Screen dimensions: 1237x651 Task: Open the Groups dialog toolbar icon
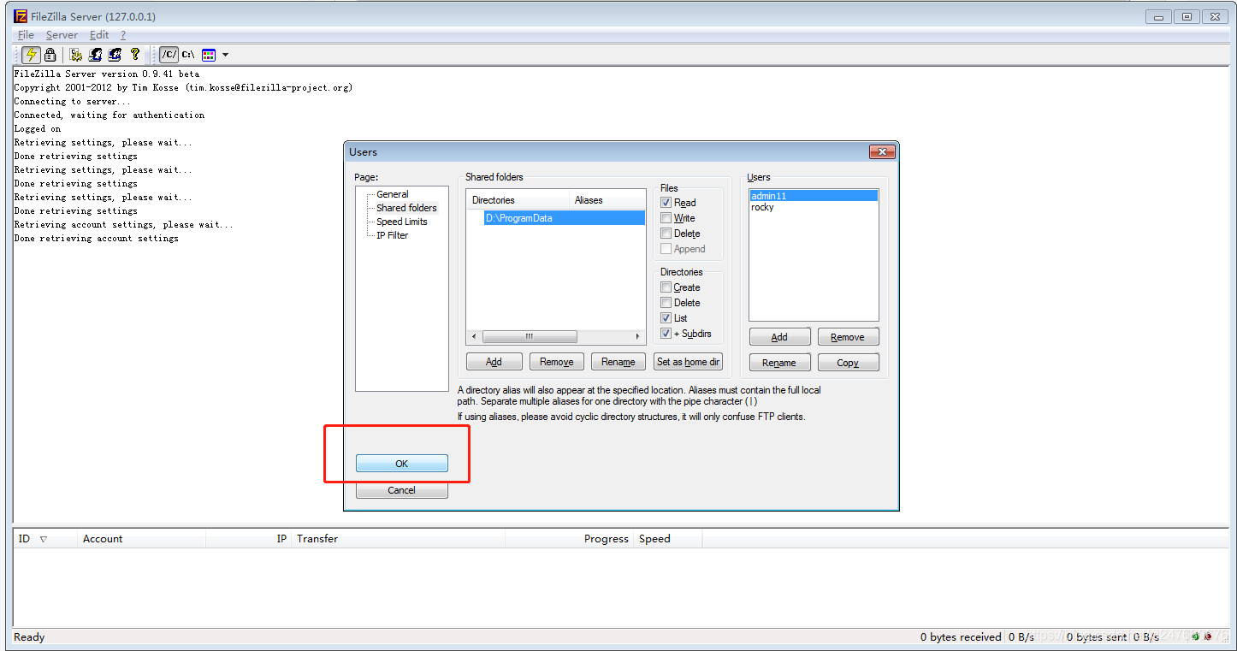115,55
